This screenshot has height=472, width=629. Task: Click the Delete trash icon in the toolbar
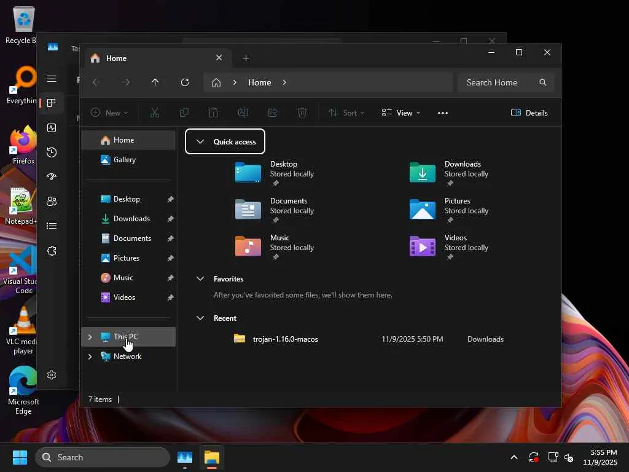click(302, 113)
